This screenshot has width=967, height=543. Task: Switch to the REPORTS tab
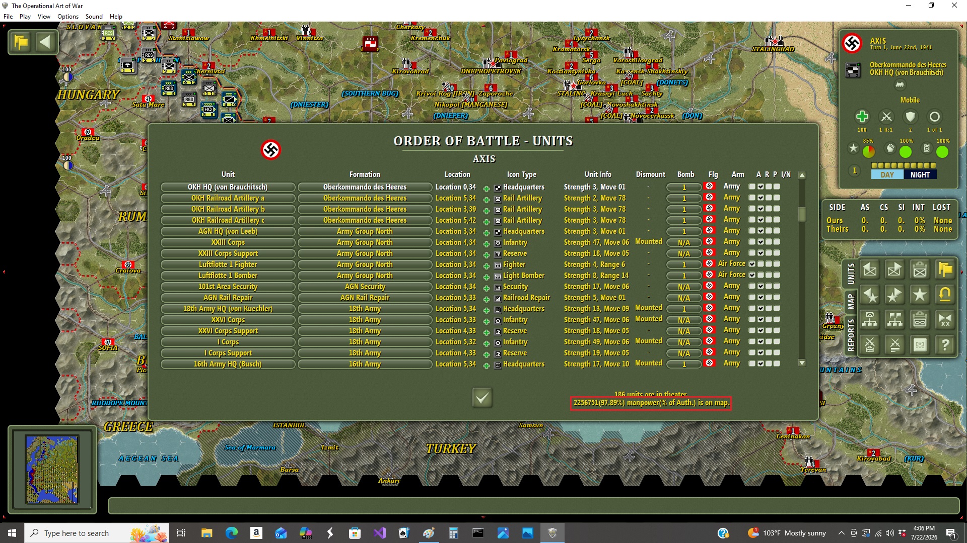coord(851,335)
